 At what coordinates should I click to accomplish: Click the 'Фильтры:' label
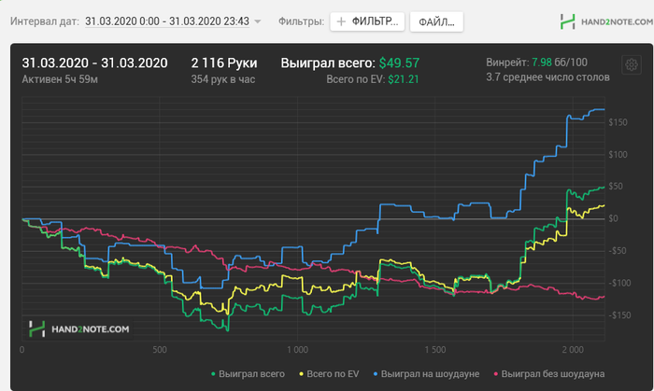[301, 21]
